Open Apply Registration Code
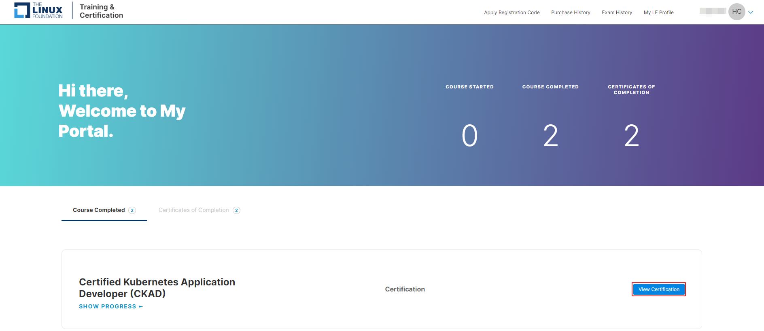Viewport: 764px width, 331px height. pos(511,13)
